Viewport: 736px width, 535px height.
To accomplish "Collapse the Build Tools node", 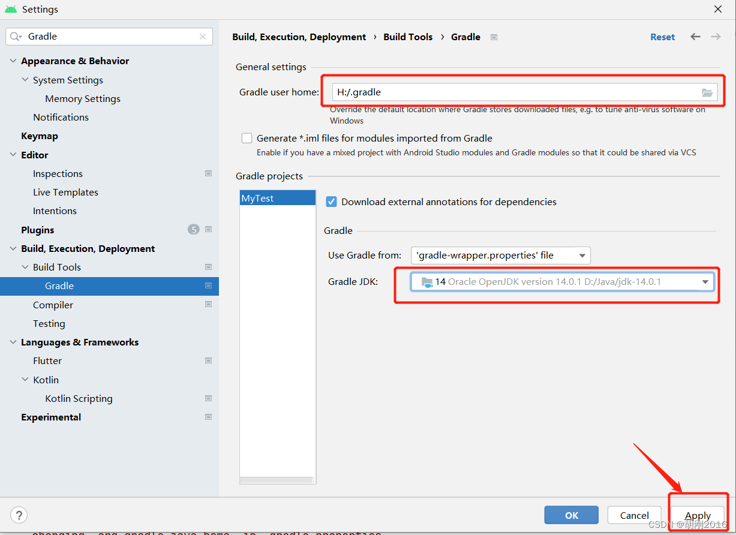I will (x=25, y=267).
